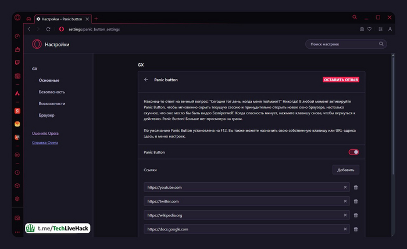Open Основные settings section

[49, 80]
